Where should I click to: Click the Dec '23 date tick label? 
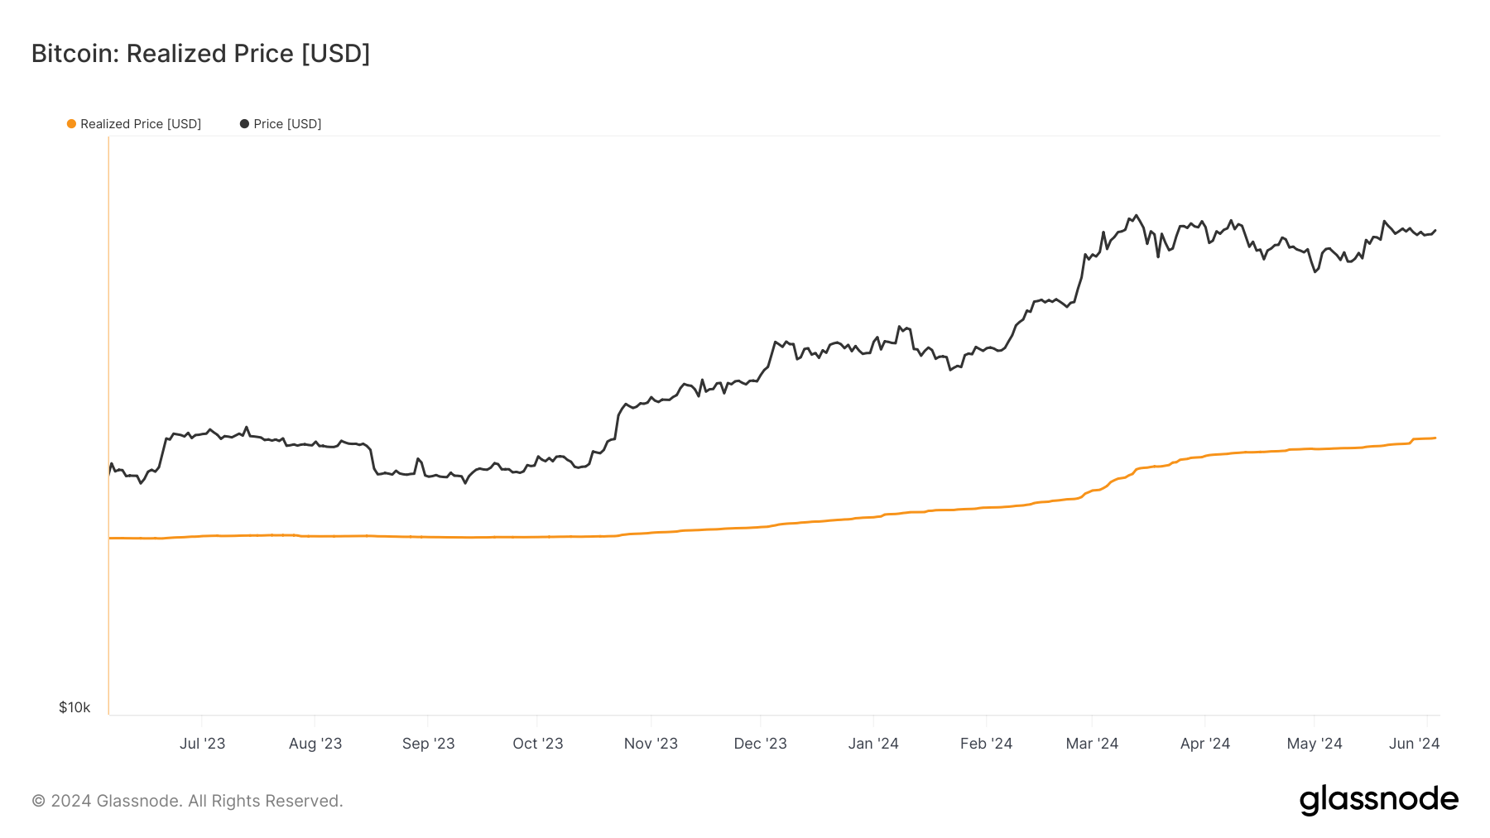760,744
